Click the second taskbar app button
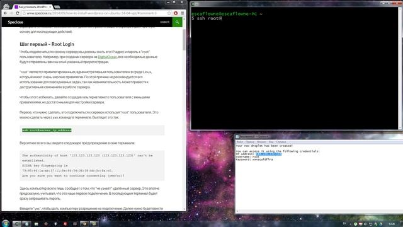 (x=26, y=224)
